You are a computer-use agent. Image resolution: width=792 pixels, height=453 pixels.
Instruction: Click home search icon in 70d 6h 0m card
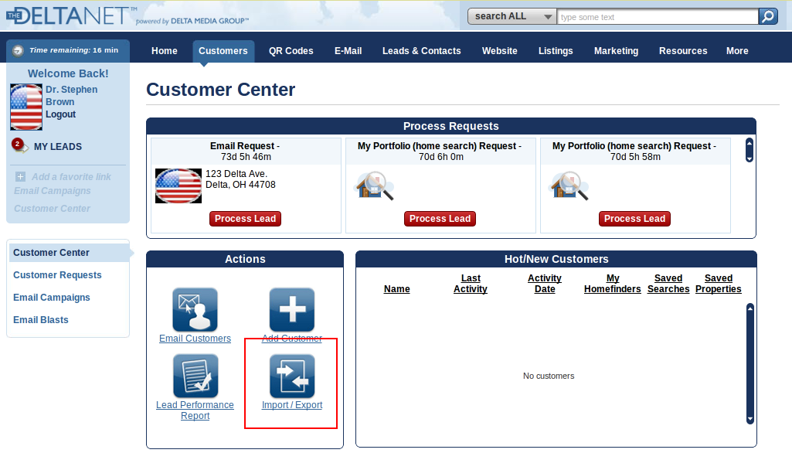point(374,186)
